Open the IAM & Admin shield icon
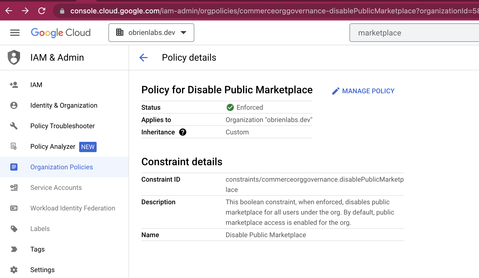This screenshot has width=479, height=278. (14, 57)
